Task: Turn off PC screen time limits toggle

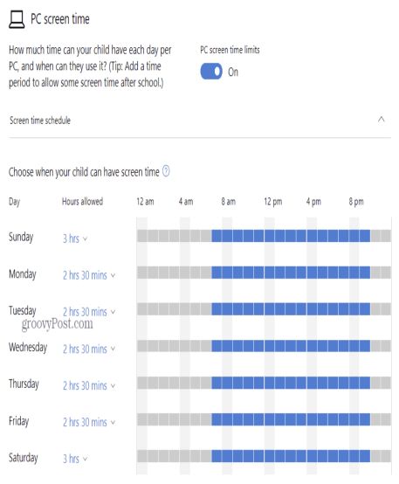Action: [x=211, y=72]
